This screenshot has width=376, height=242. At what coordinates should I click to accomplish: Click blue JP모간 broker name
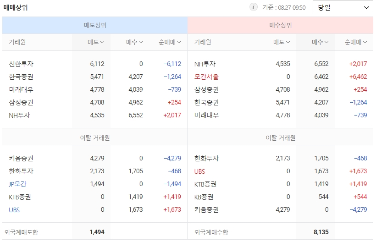coord(17,184)
